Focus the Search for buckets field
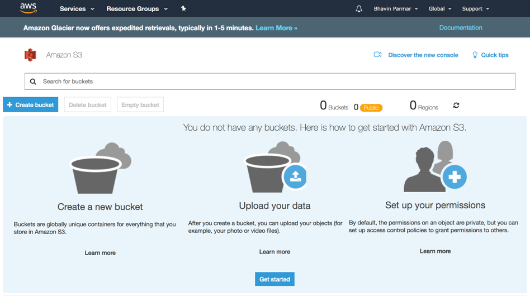This screenshot has width=530, height=296. tap(269, 82)
